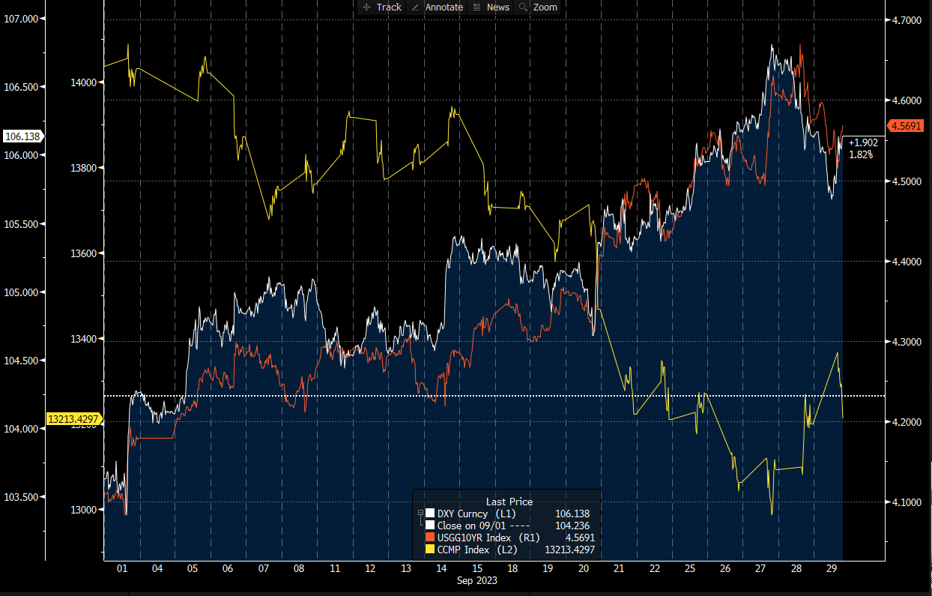
Task: Click the Last Price legend header
Action: point(509,502)
